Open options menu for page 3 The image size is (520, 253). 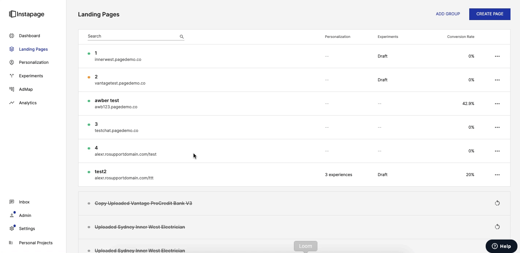(497, 128)
